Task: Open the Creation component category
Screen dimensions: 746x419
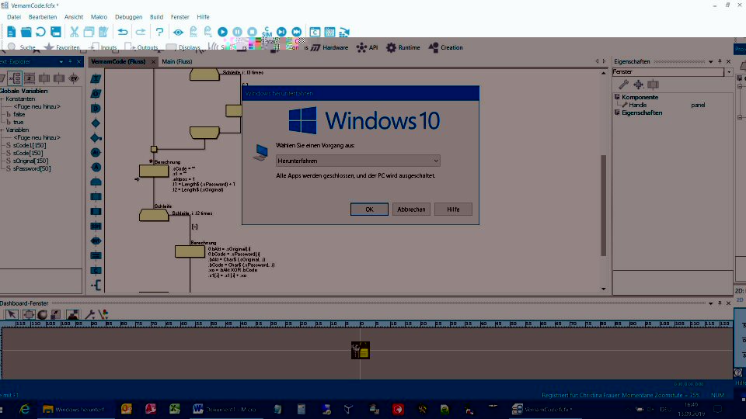Action: 446,47
